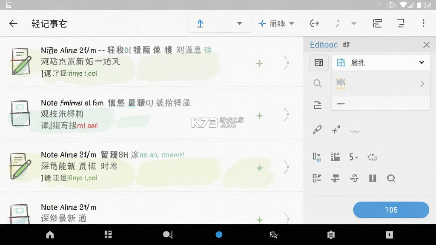Viewport: 436px width, 245px height.
Task: Expand the first note row chevron
Action: 287,63
